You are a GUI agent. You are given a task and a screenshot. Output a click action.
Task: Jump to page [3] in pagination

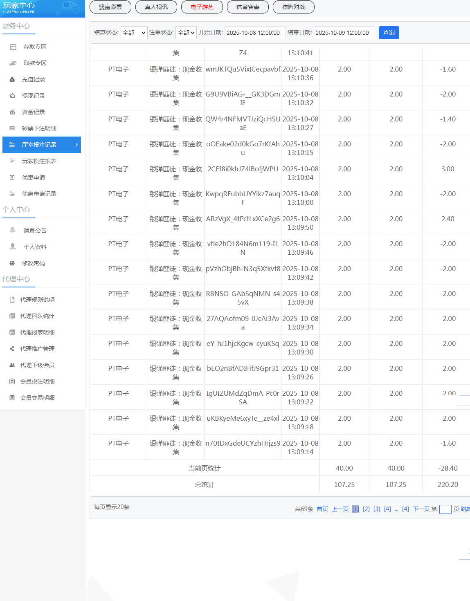pos(377,509)
